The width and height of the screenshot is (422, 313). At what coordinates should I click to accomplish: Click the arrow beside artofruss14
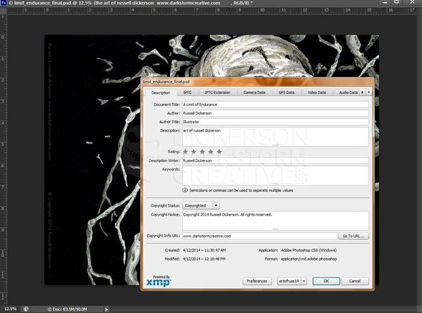point(304,281)
